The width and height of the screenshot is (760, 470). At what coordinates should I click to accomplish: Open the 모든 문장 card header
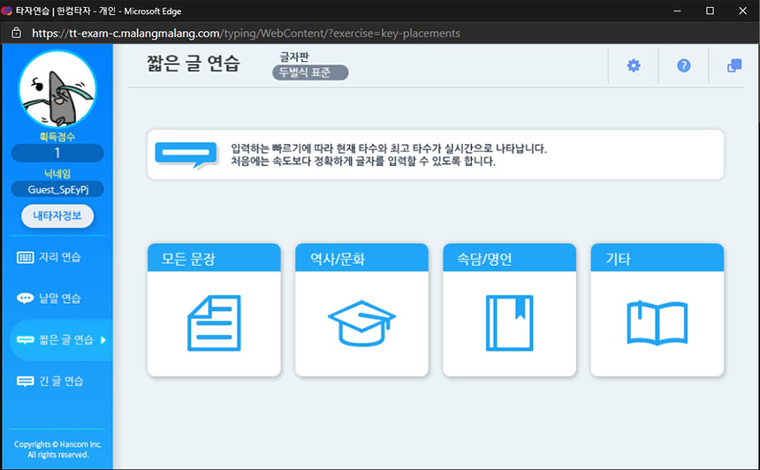click(214, 258)
